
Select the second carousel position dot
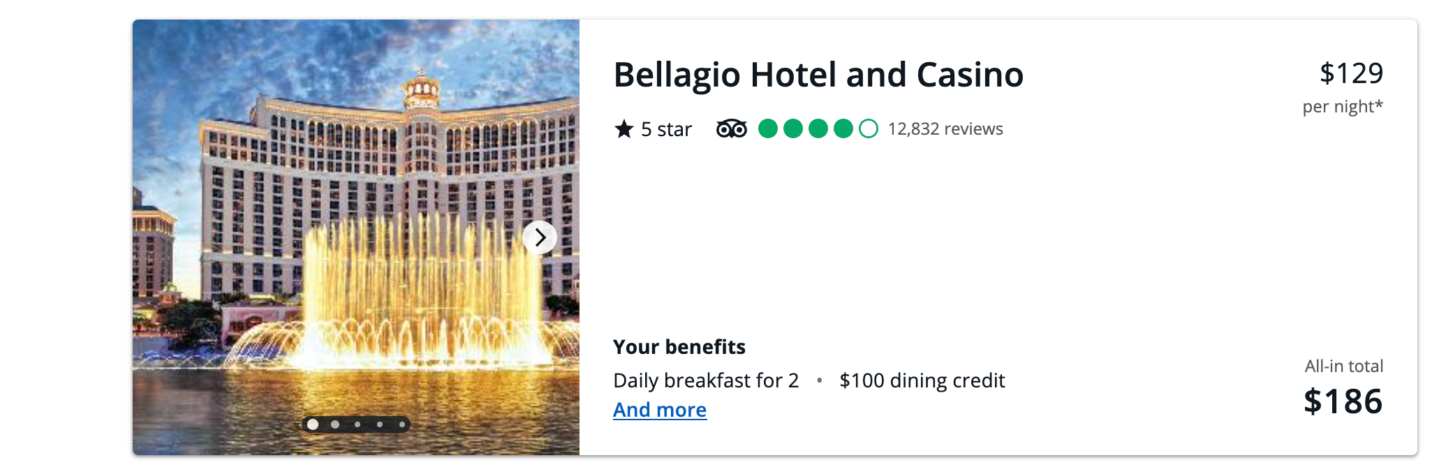pos(335,424)
